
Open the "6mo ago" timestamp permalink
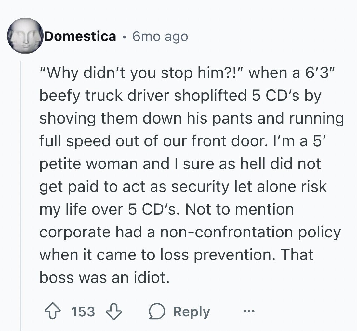point(160,37)
